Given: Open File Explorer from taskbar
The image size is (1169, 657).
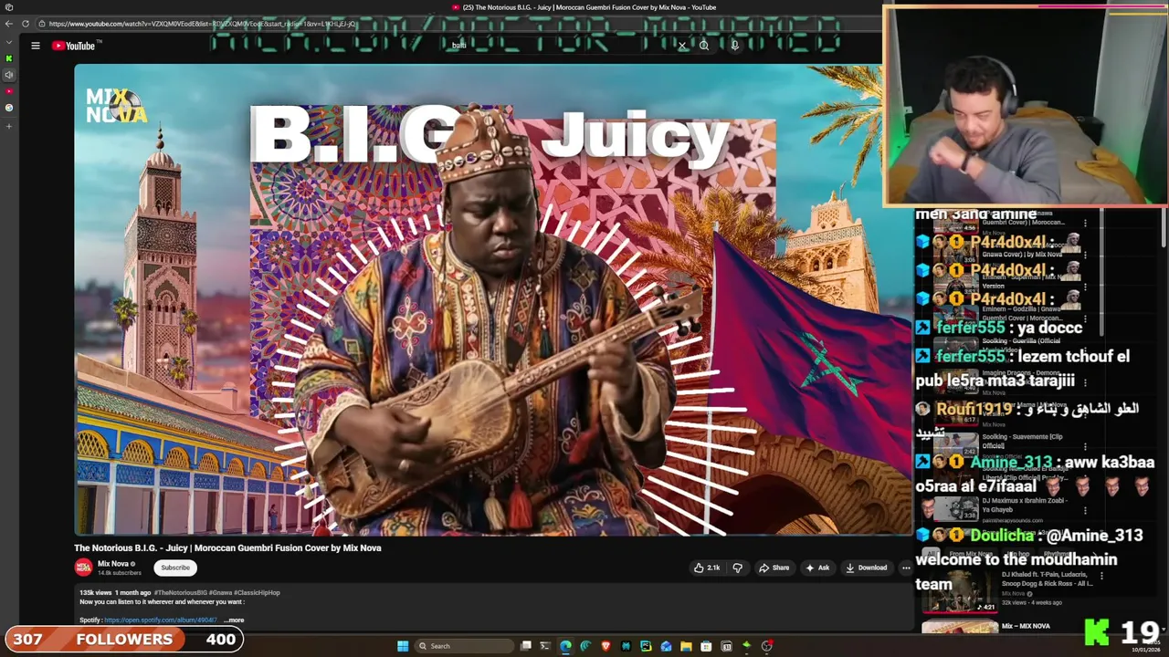Looking at the screenshot, I should click(686, 646).
